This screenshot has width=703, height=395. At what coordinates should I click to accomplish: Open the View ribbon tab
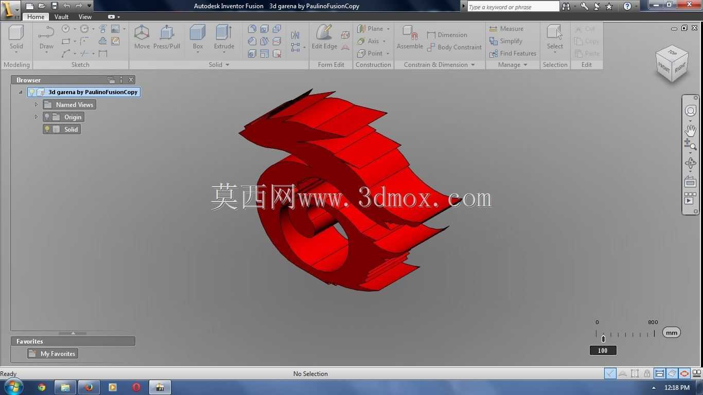(x=85, y=16)
